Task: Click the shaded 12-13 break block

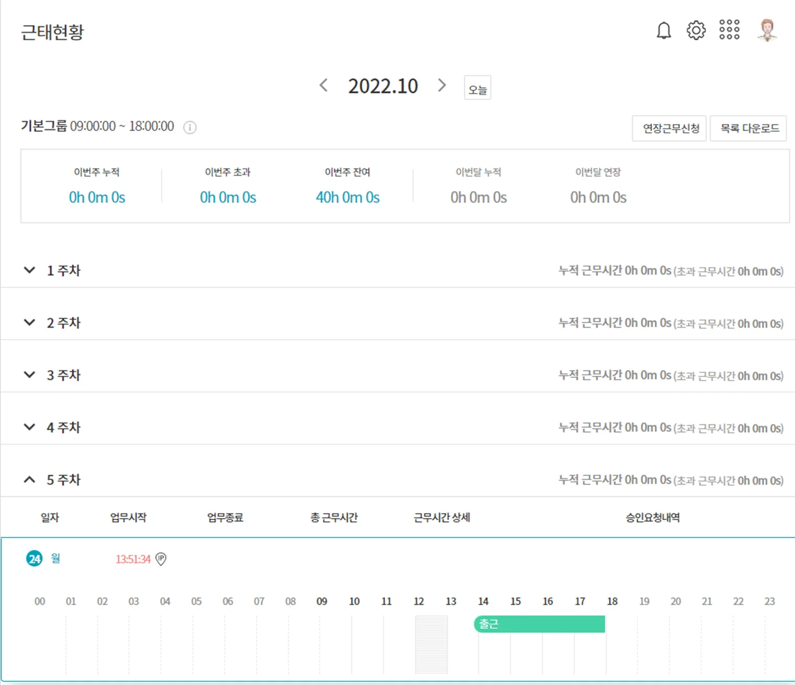Action: coord(431,644)
